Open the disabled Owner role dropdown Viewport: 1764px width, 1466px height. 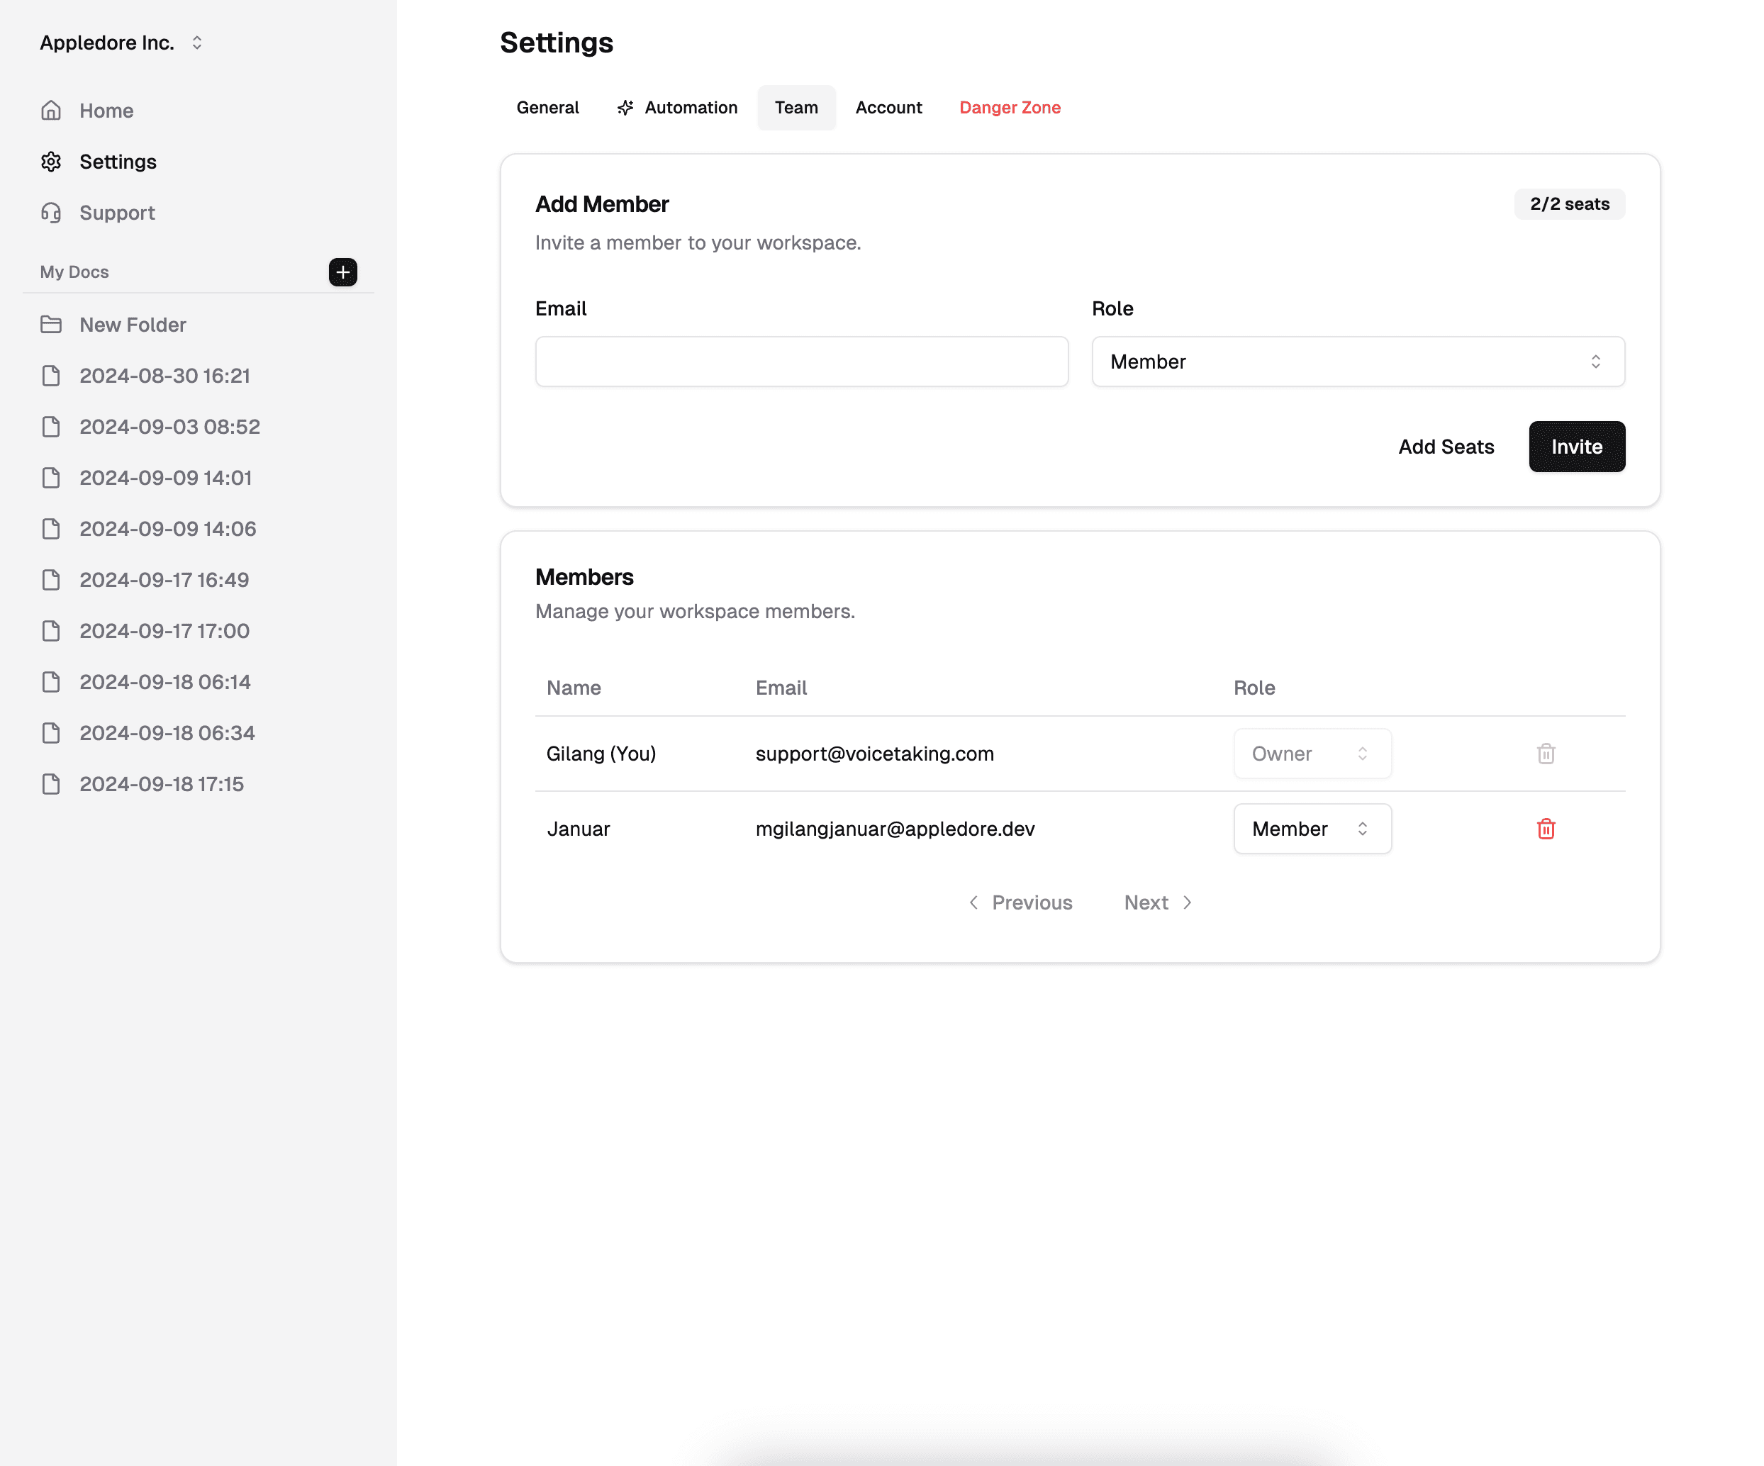click(x=1311, y=754)
